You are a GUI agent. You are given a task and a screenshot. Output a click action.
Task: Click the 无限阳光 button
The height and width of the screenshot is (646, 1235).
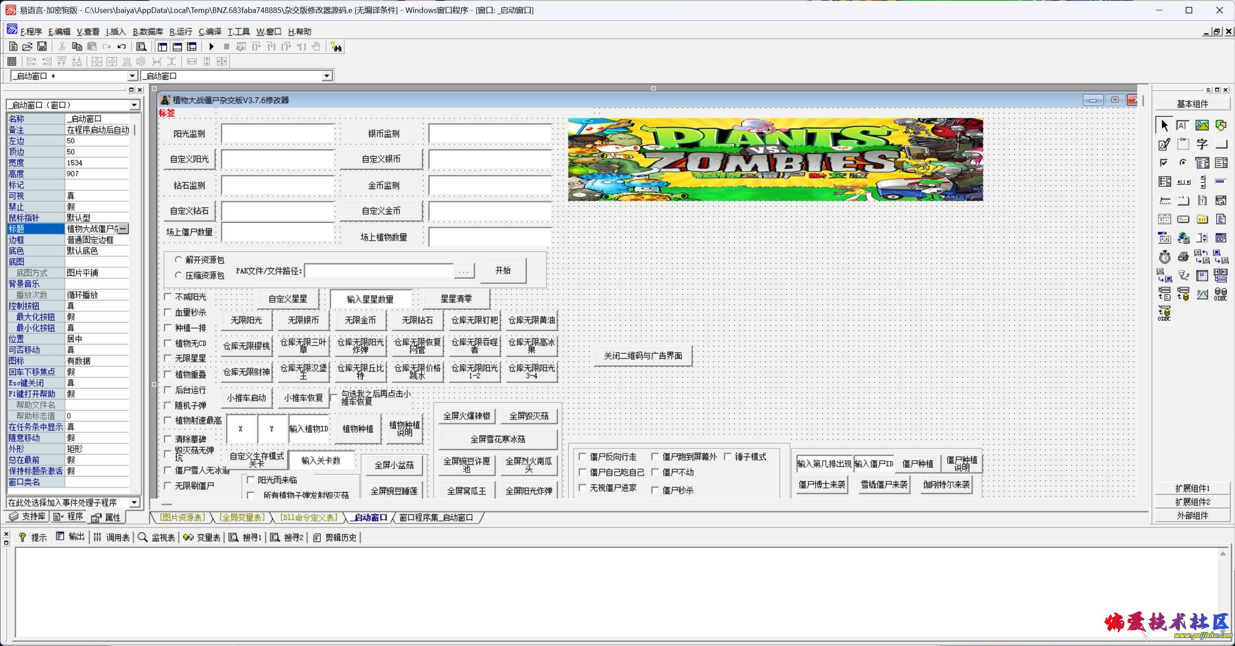[246, 320]
